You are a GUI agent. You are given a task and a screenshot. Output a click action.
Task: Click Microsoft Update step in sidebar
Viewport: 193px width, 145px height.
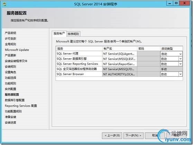click(x=17, y=50)
